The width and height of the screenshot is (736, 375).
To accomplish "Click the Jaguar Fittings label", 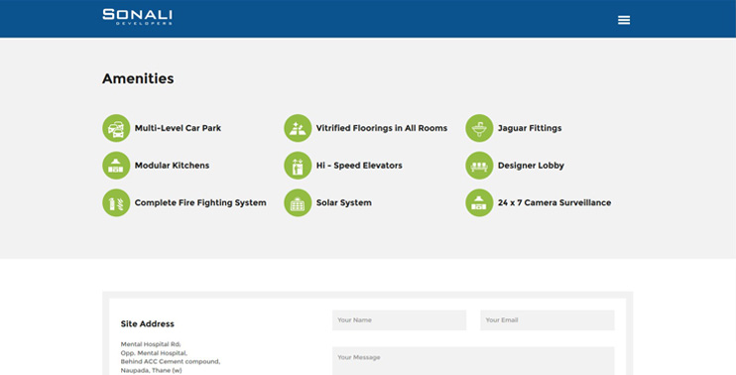I will [530, 128].
